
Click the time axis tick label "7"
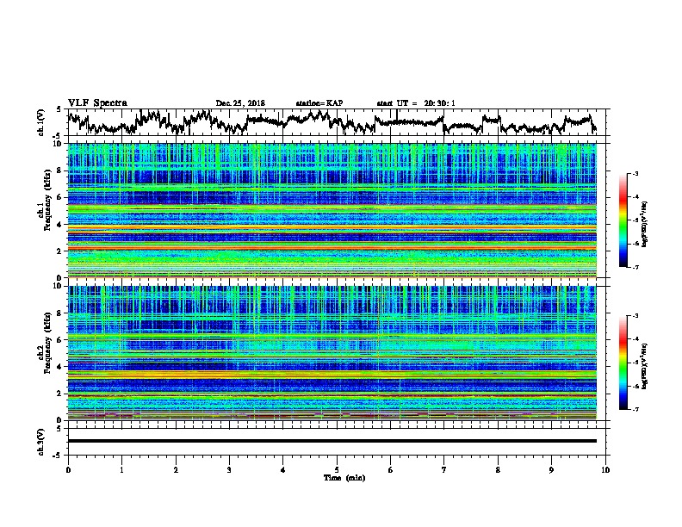(444, 470)
